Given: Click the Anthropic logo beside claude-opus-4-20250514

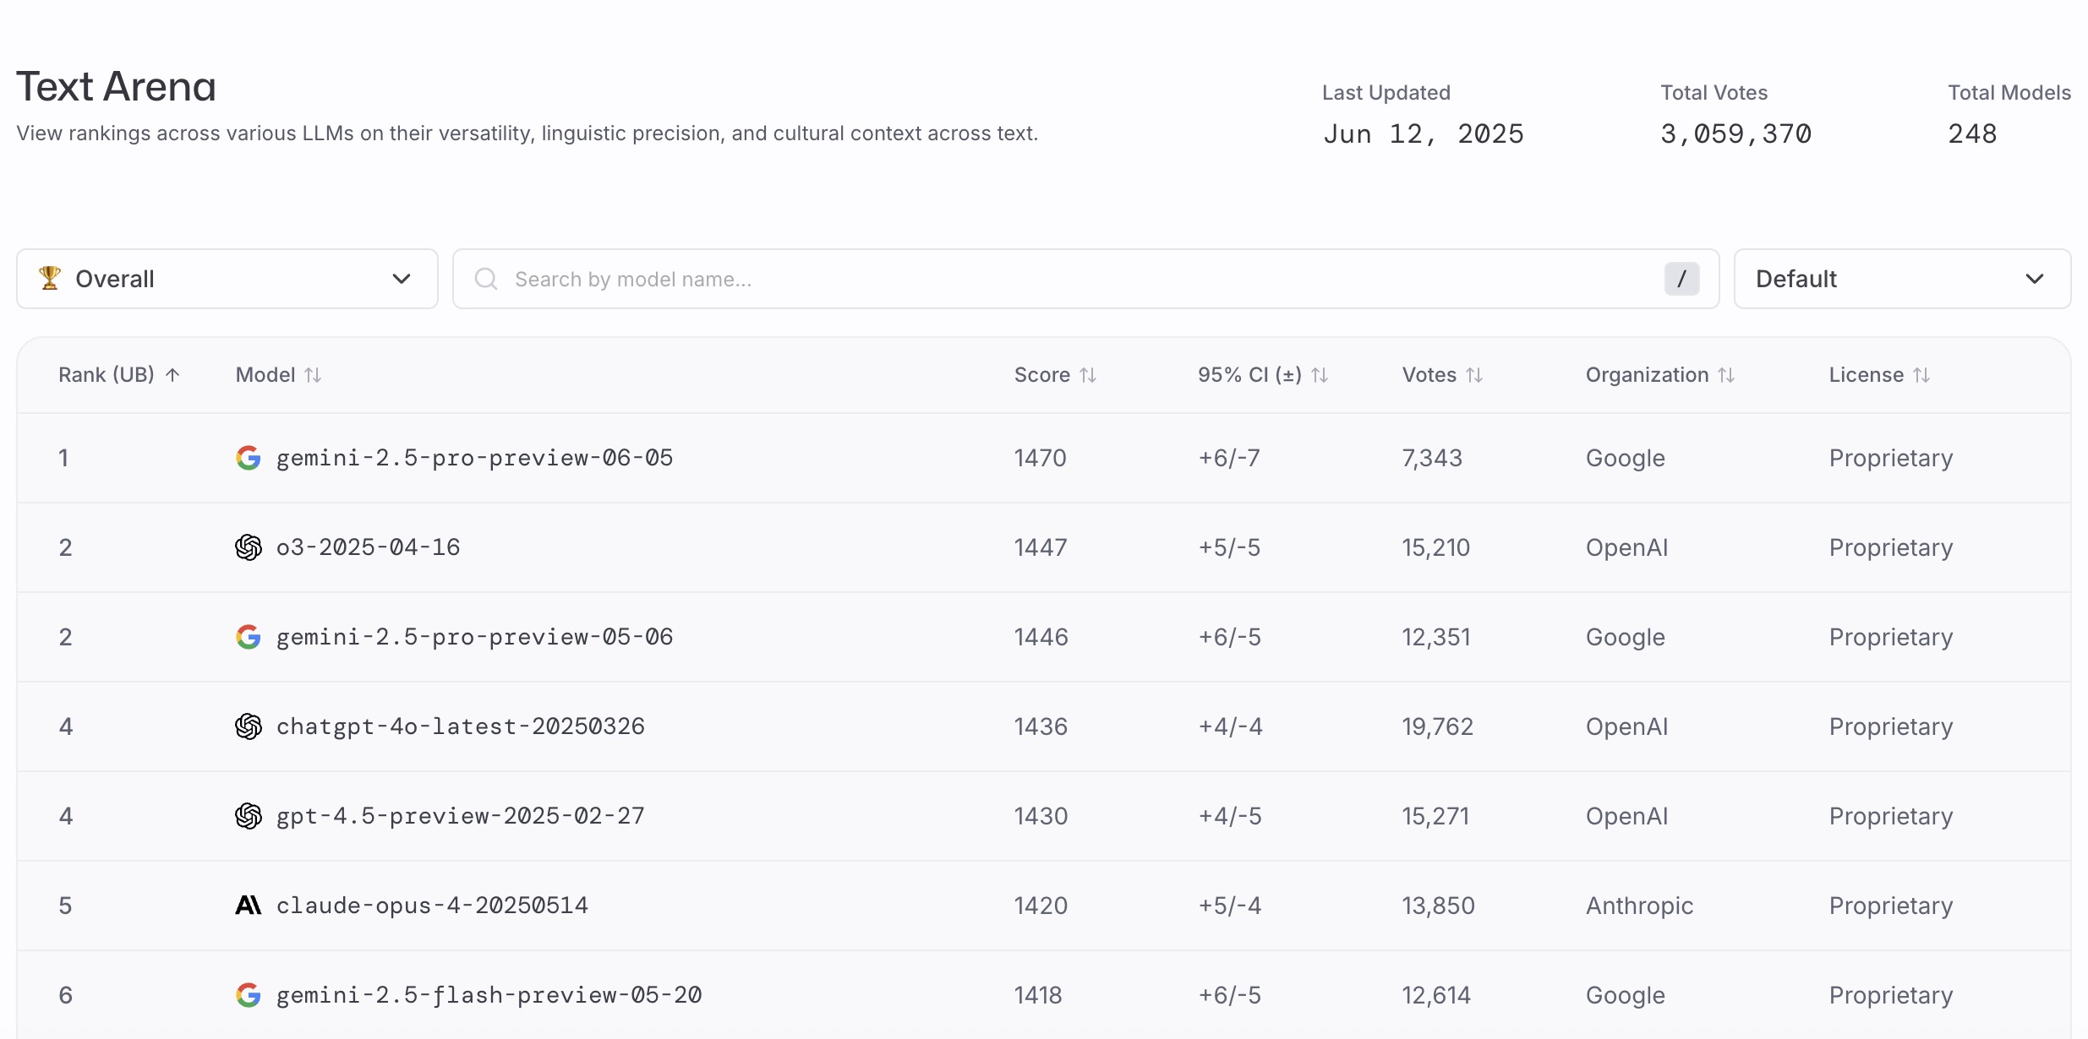Looking at the screenshot, I should [248, 906].
